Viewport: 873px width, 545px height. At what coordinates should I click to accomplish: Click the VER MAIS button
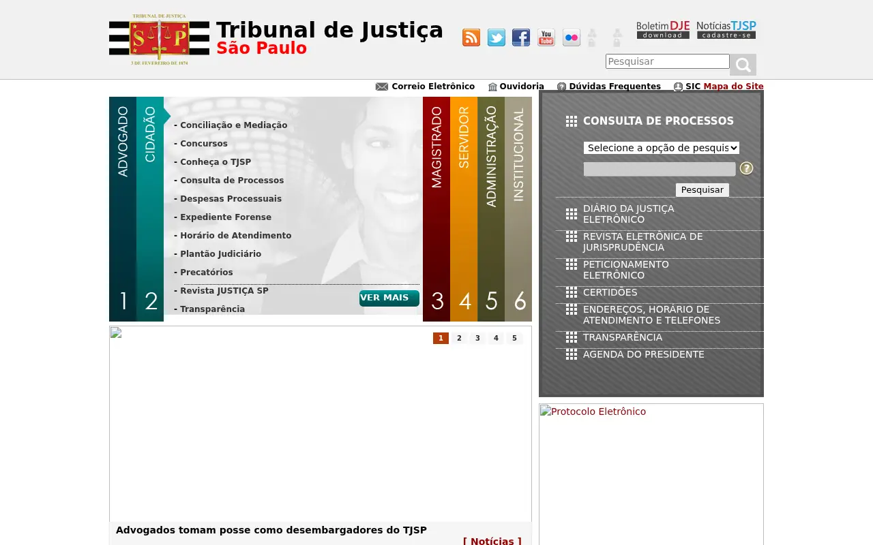click(389, 298)
